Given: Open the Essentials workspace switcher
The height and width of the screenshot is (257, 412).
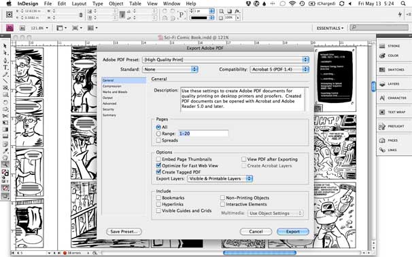Looking at the screenshot, I should [330, 28].
